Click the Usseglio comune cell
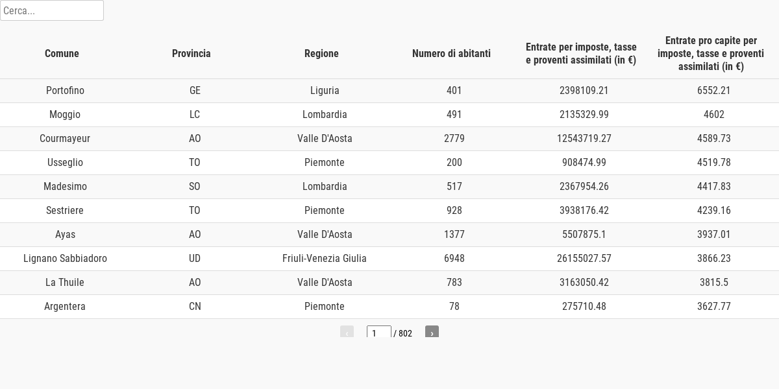The height and width of the screenshot is (389, 779). point(65,163)
